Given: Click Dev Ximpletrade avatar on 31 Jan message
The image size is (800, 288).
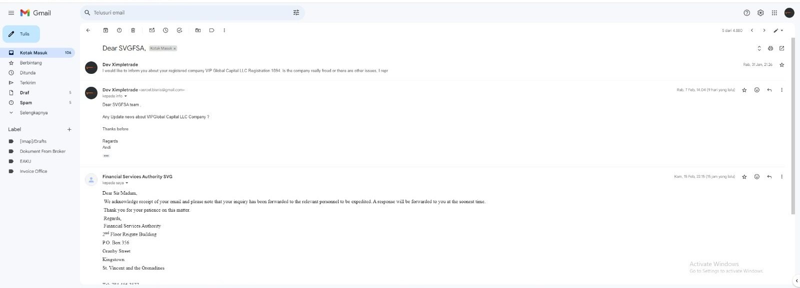Looking at the screenshot, I should 91,67.
